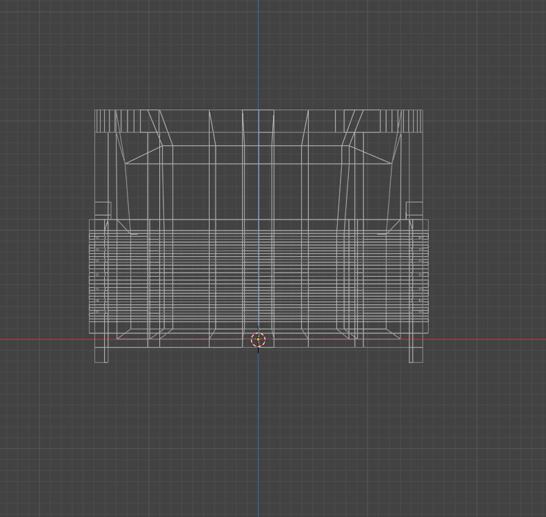546x517 pixels.
Task: Click the small box on model's left side
Action: coord(103,209)
